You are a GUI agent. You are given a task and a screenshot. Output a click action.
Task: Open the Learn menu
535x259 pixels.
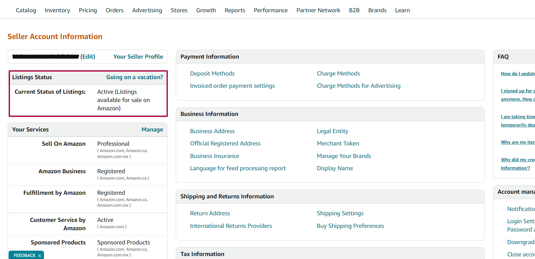coord(402,10)
